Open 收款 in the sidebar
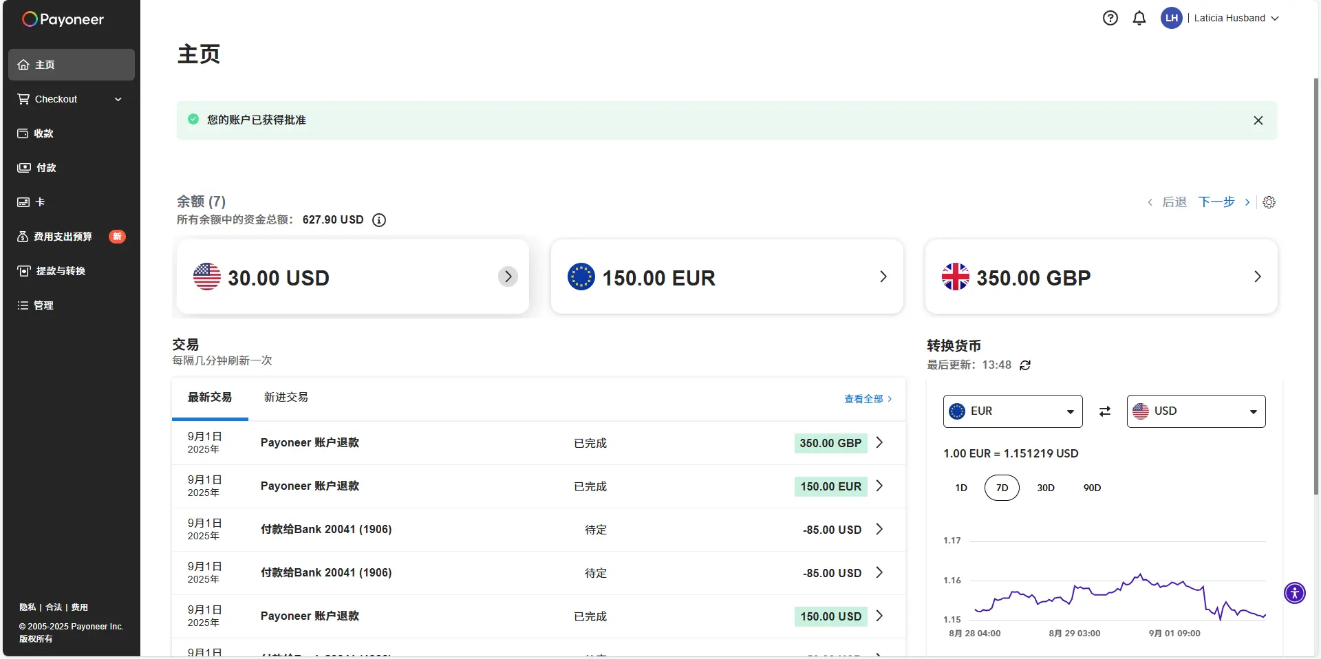The height and width of the screenshot is (659, 1321). click(72, 133)
